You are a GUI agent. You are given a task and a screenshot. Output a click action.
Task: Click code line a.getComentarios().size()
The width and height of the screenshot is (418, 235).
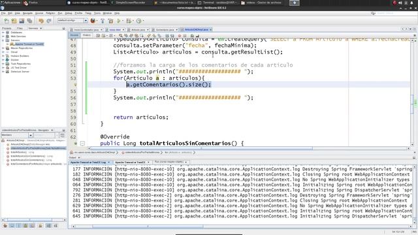point(169,85)
